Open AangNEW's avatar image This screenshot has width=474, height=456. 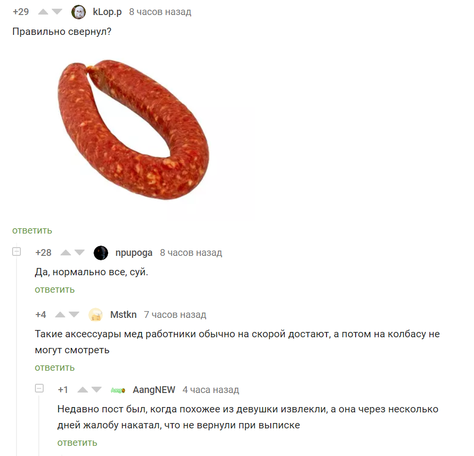tap(118, 391)
